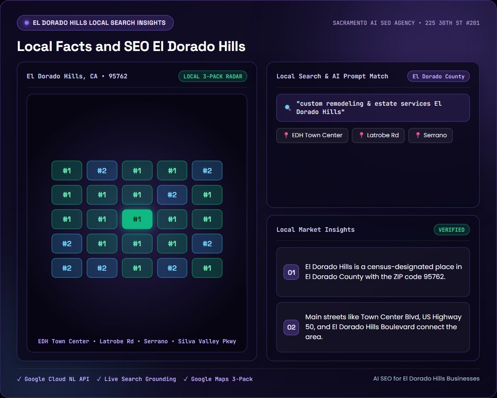Select the El Dorado County badge

[x=439, y=76]
